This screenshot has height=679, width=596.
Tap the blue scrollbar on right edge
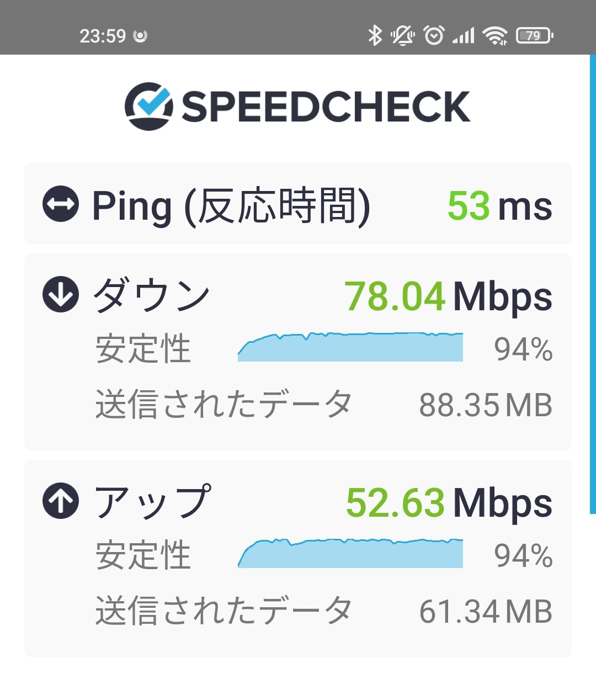point(593,284)
